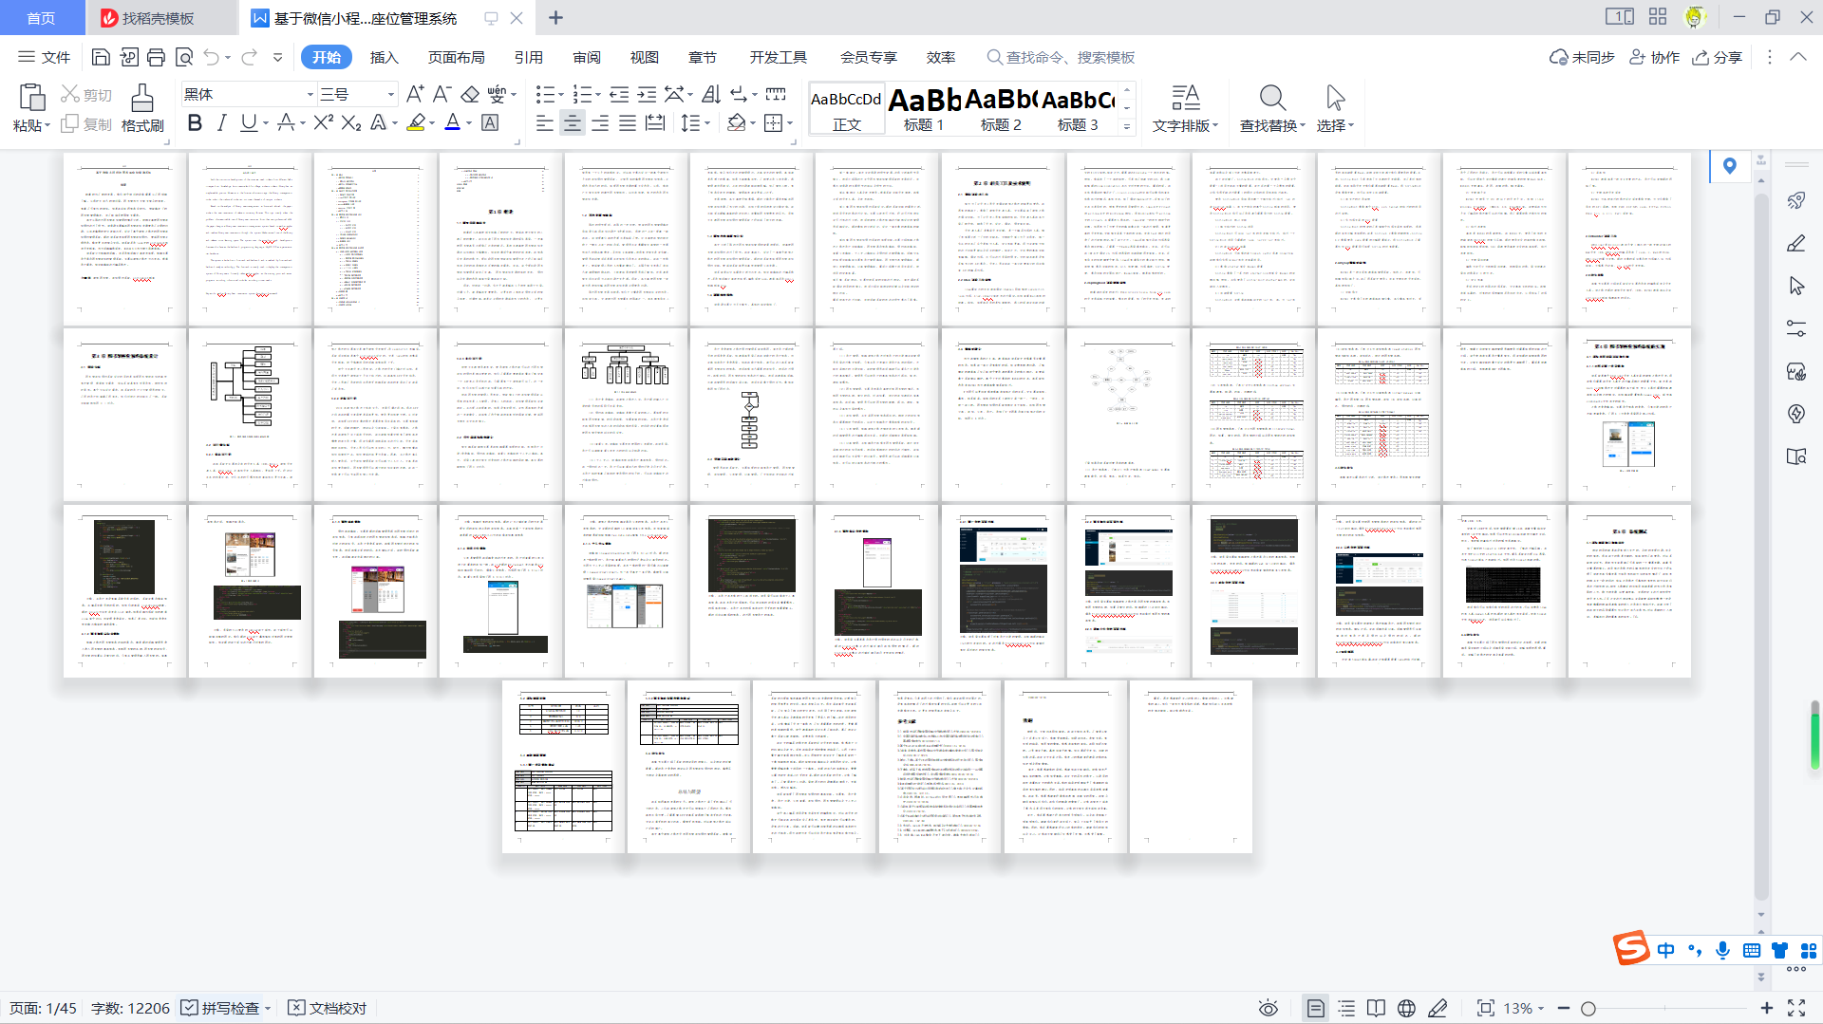Viewport: 1823px width, 1024px height.
Task: Toggle Italic formatting
Action: tap(222, 122)
